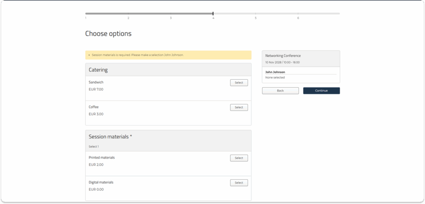Select the Coffee catering option
Image resolution: width=425 pixels, height=204 pixels.
[239, 107]
